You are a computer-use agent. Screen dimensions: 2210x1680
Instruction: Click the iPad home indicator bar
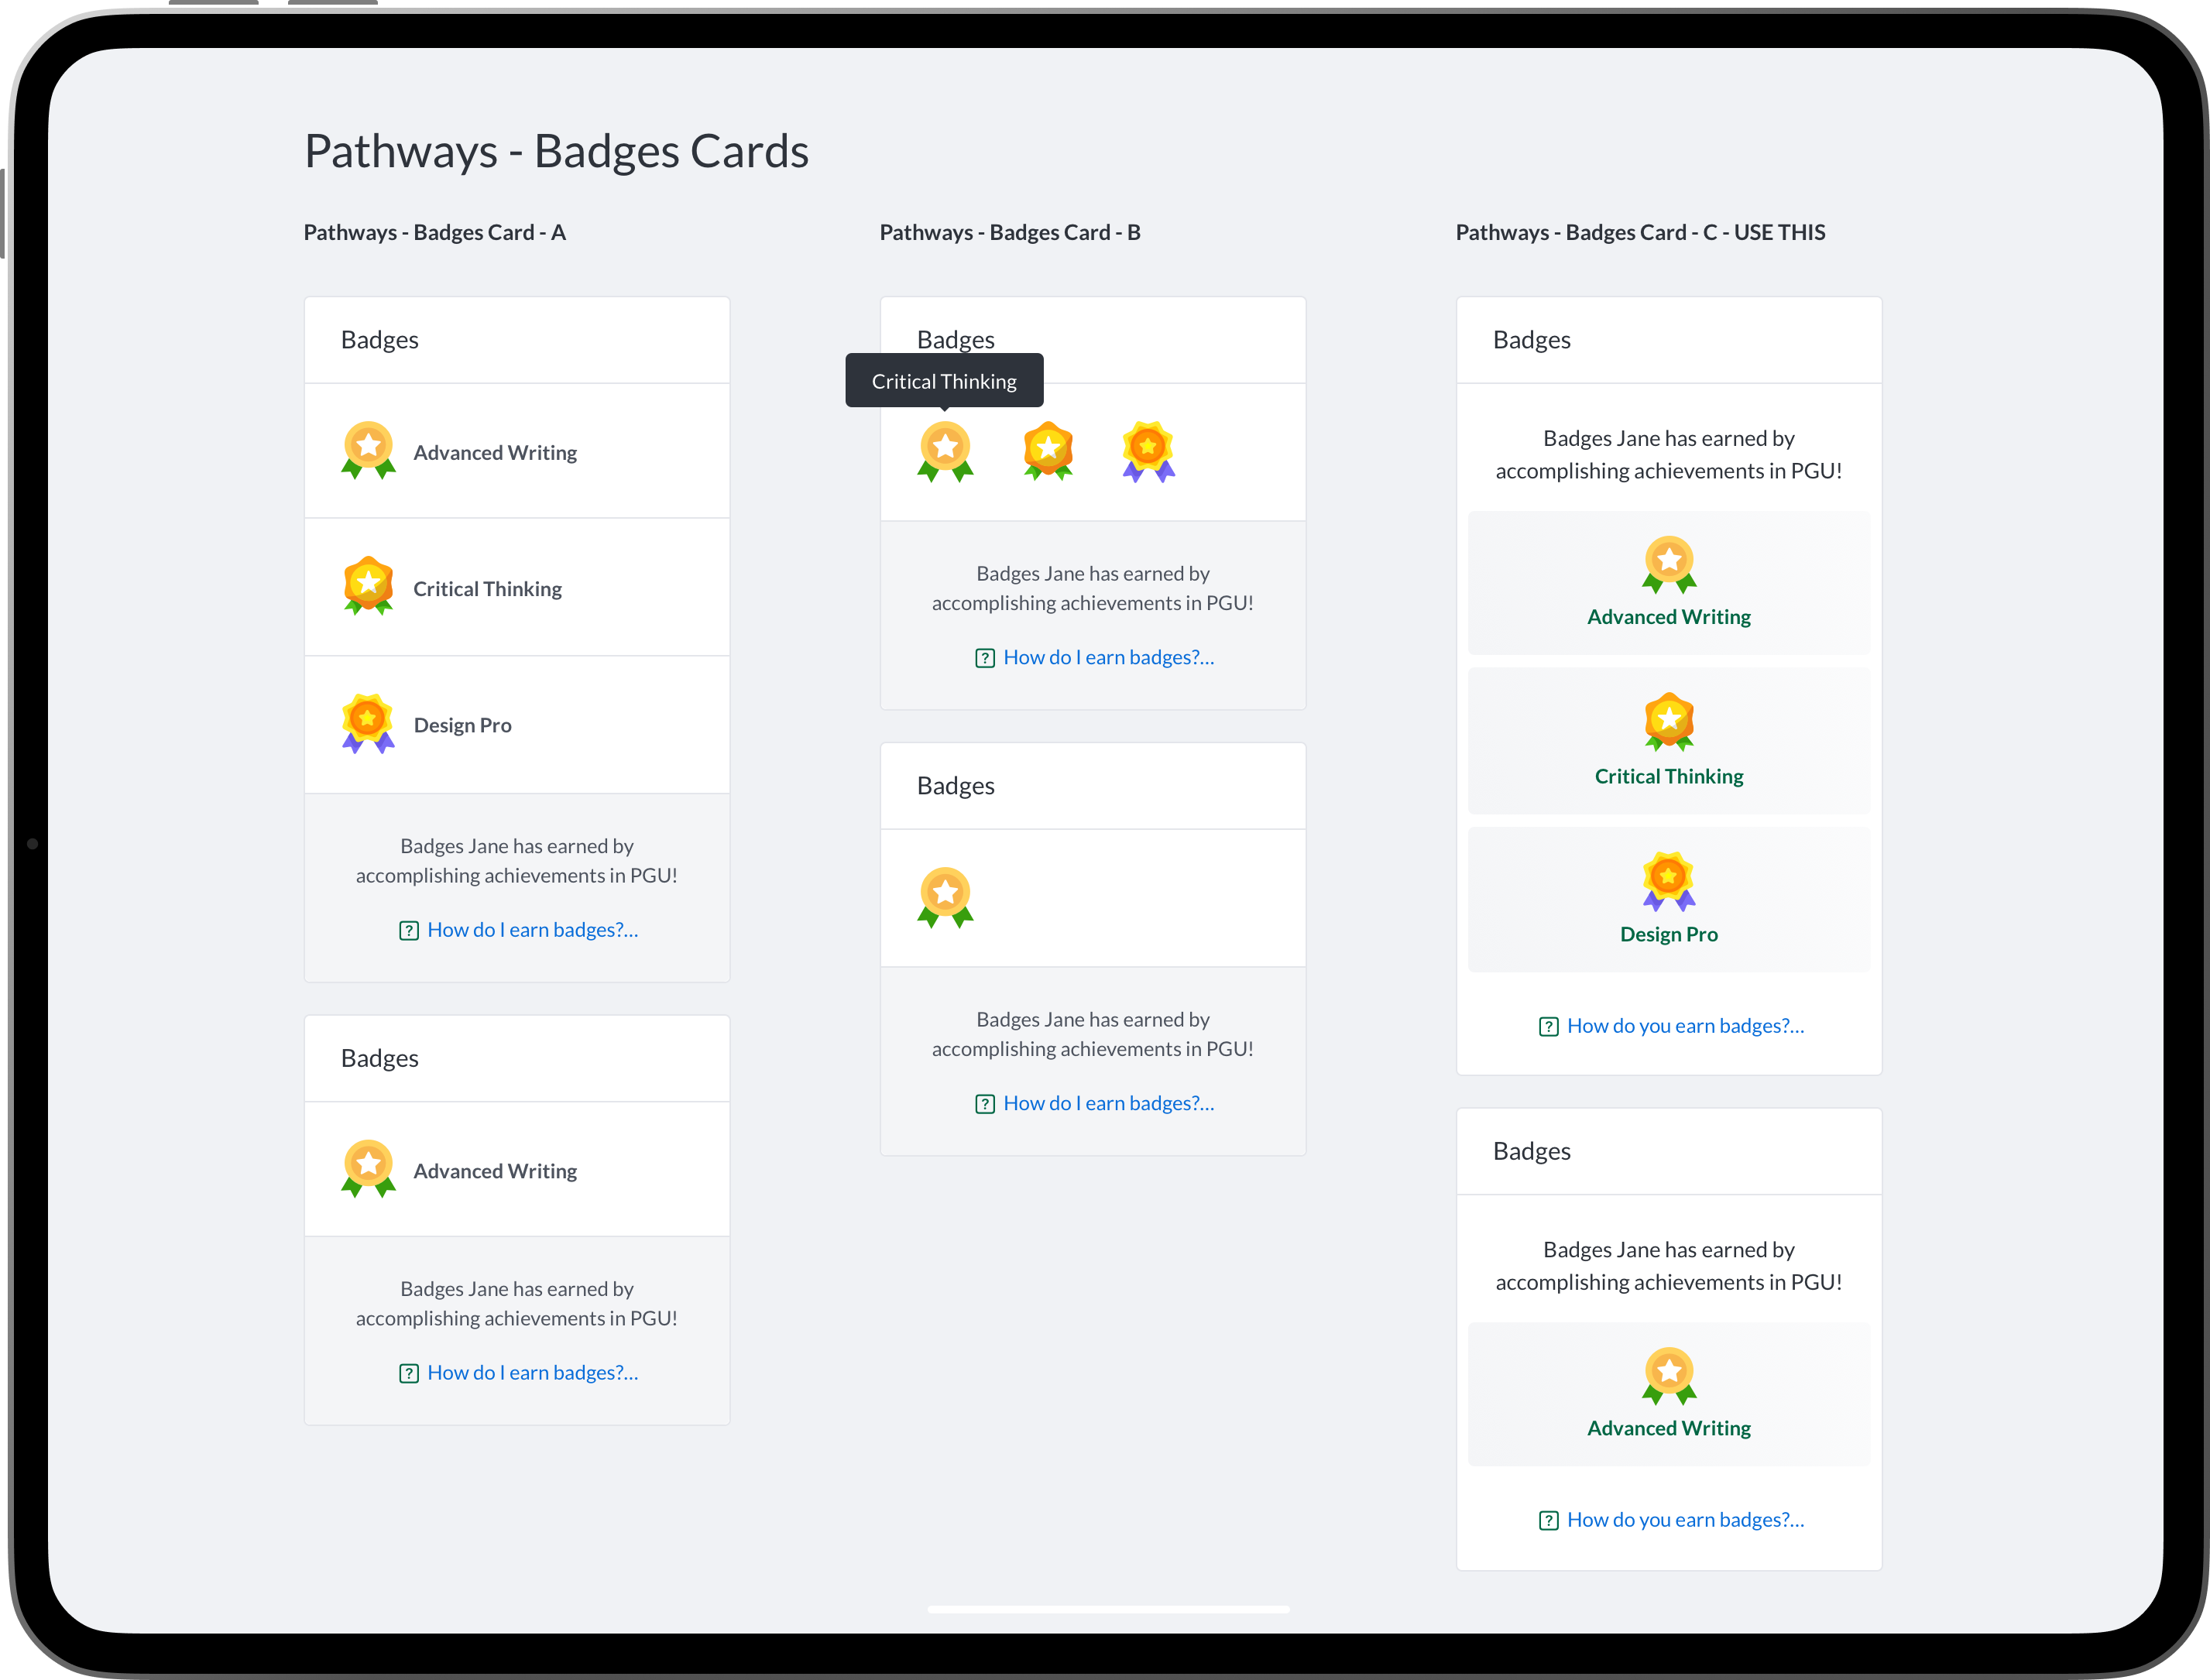(x=1108, y=1609)
